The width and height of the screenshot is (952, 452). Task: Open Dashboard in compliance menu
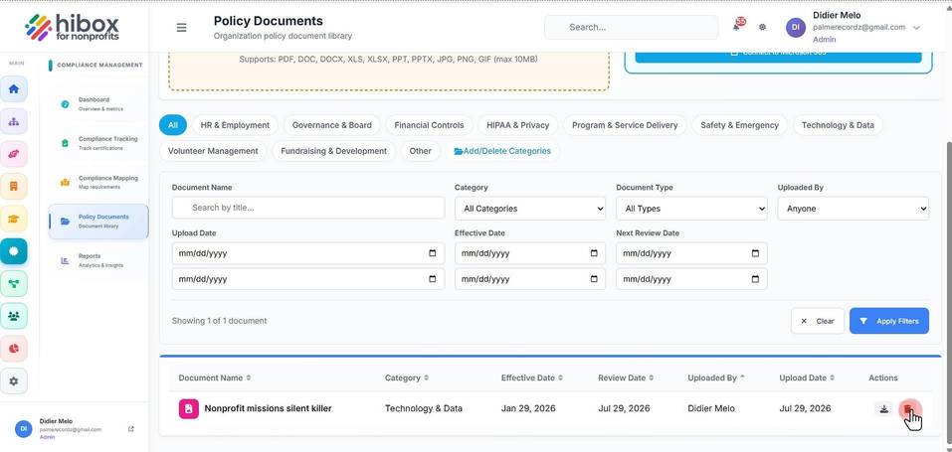click(x=98, y=103)
